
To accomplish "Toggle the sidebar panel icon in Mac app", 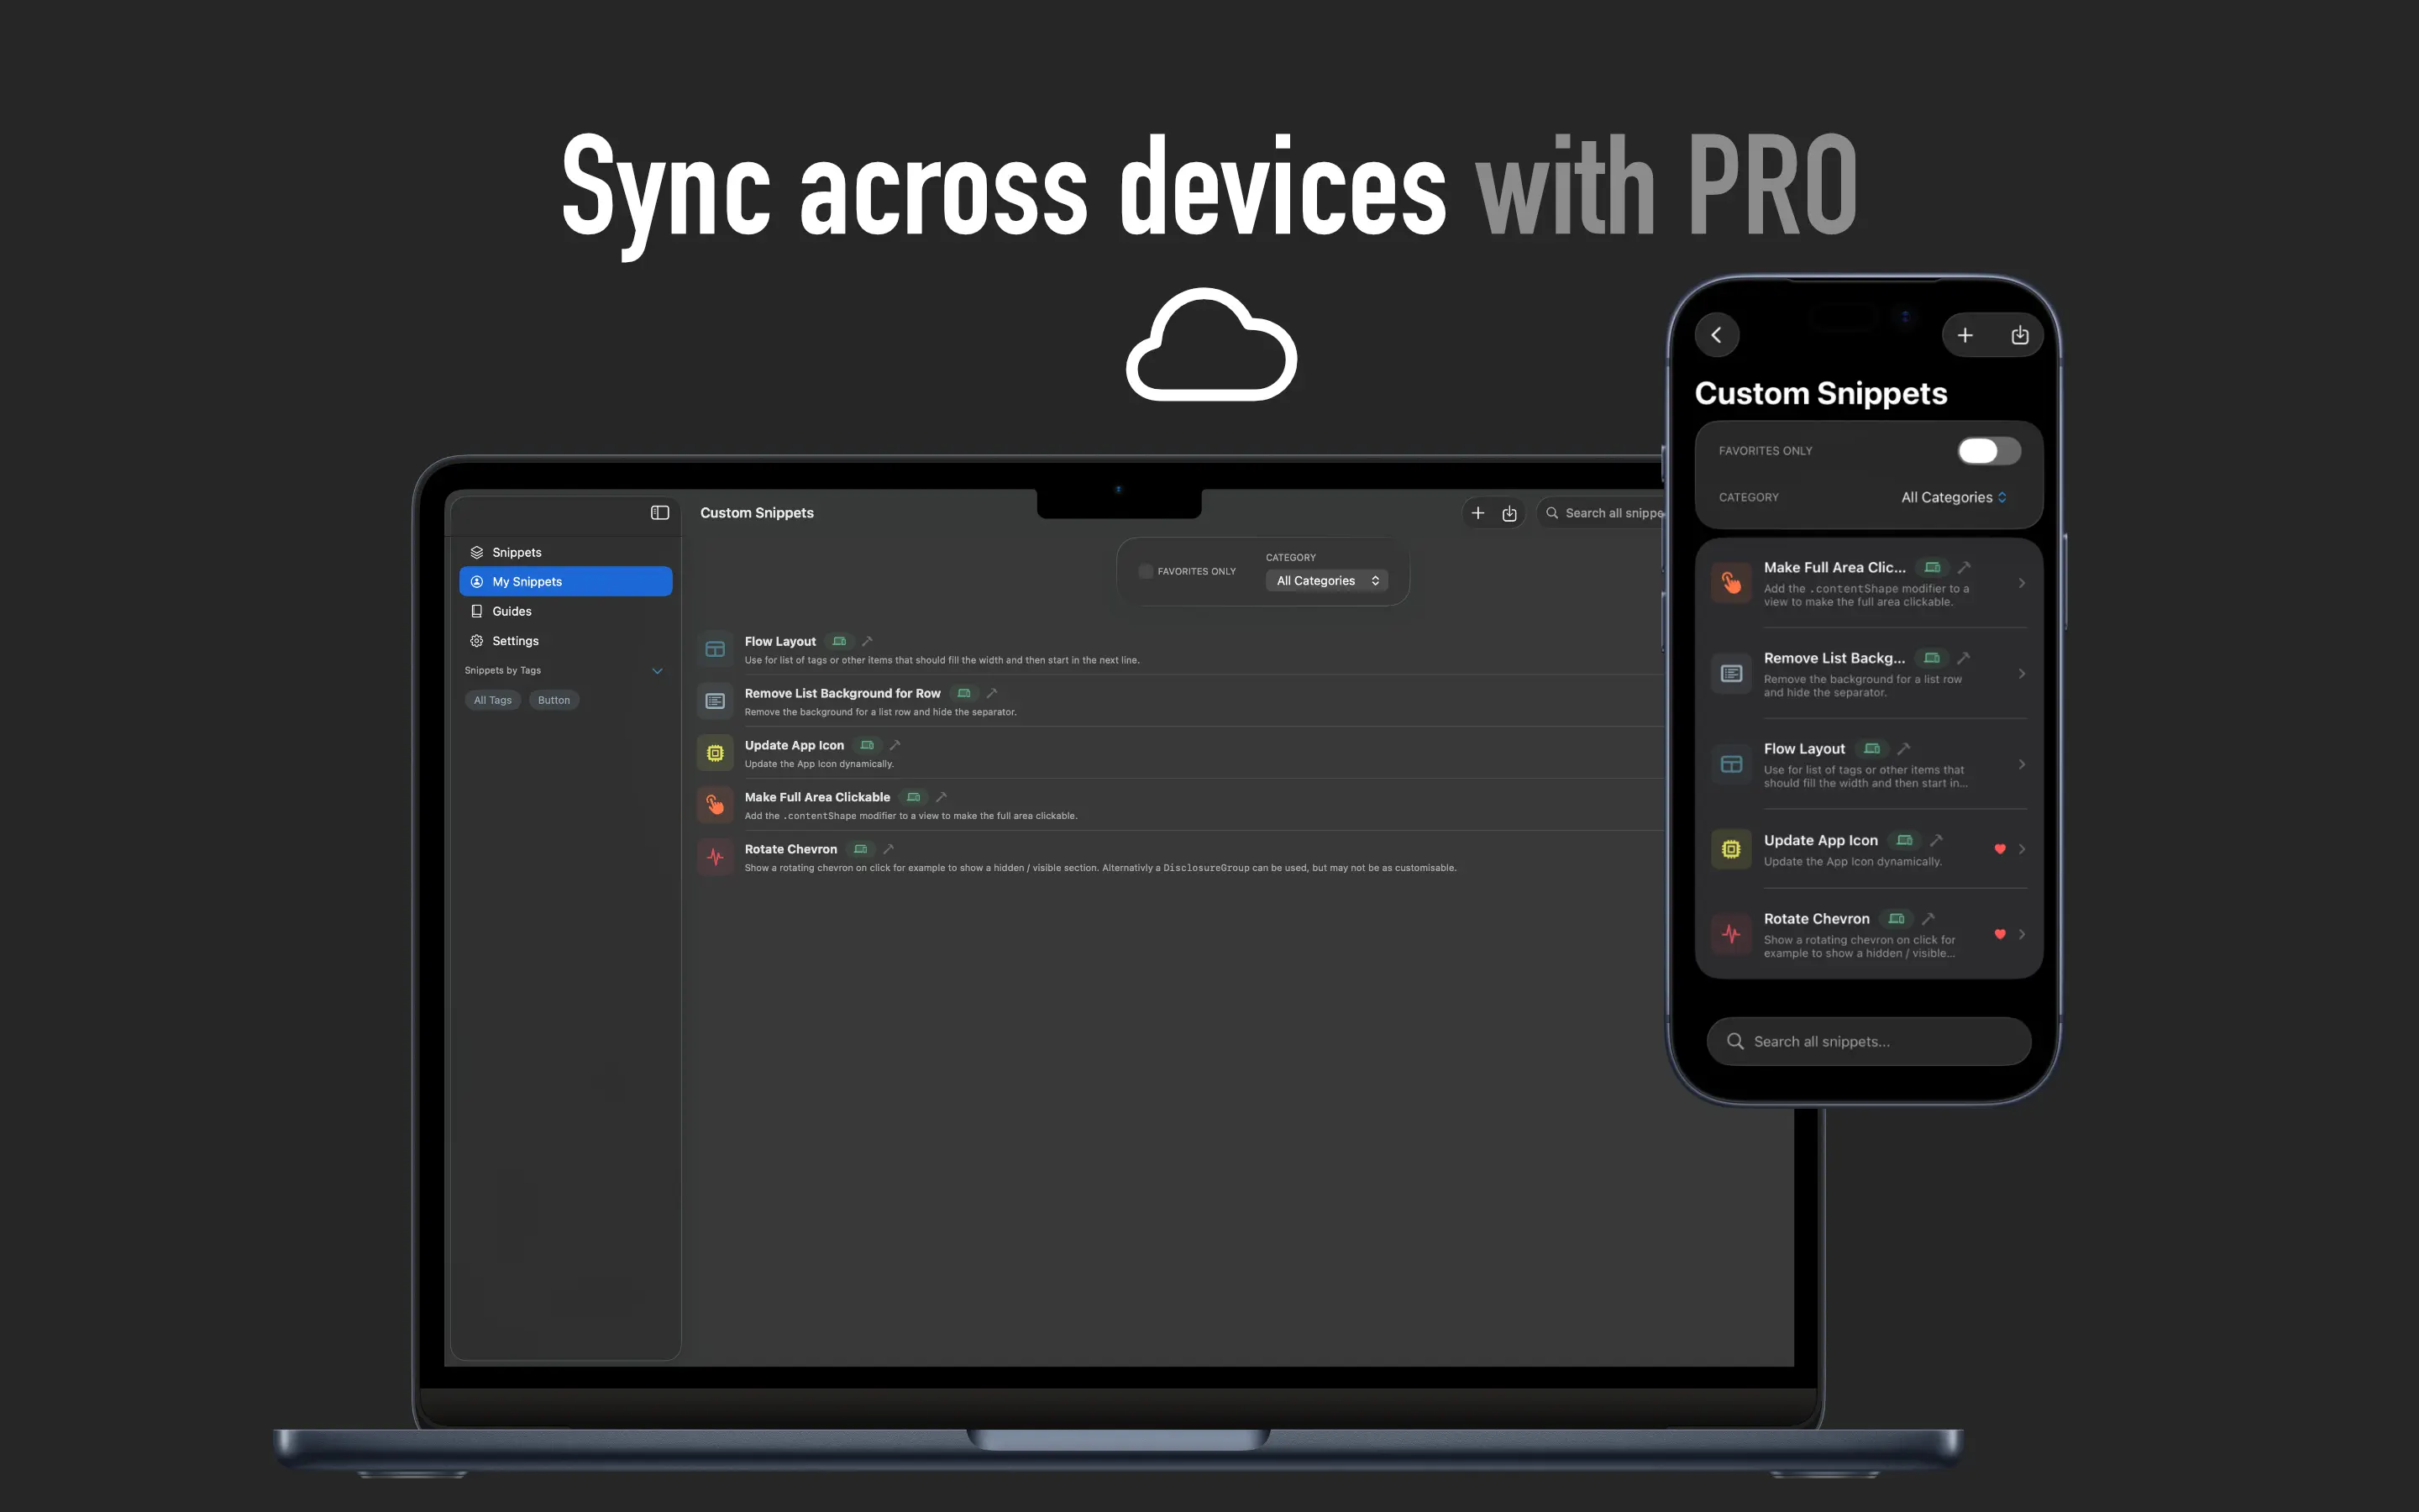I will (x=659, y=512).
